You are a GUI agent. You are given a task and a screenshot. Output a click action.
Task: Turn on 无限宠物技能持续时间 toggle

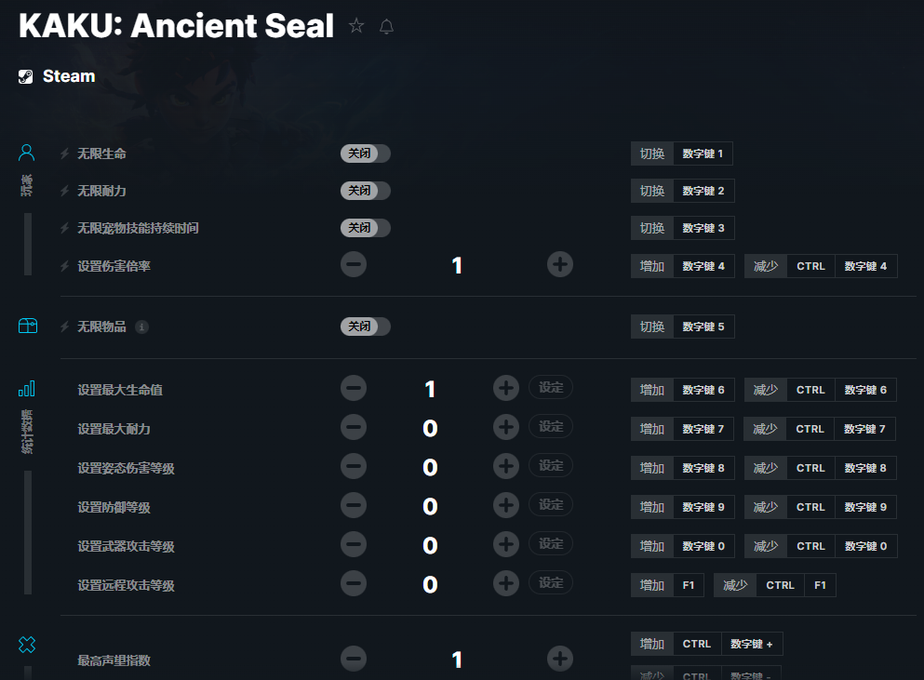pos(366,228)
